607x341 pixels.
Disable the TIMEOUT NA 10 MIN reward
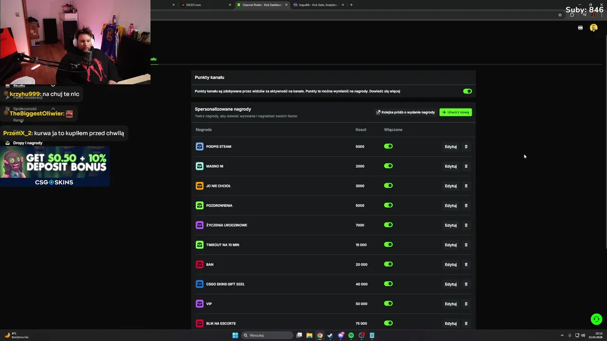point(388,244)
